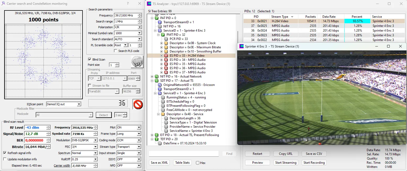Screen dimensions: 407x171
Task: Open the IQScan point dropdown
Action: [x=79, y=104]
